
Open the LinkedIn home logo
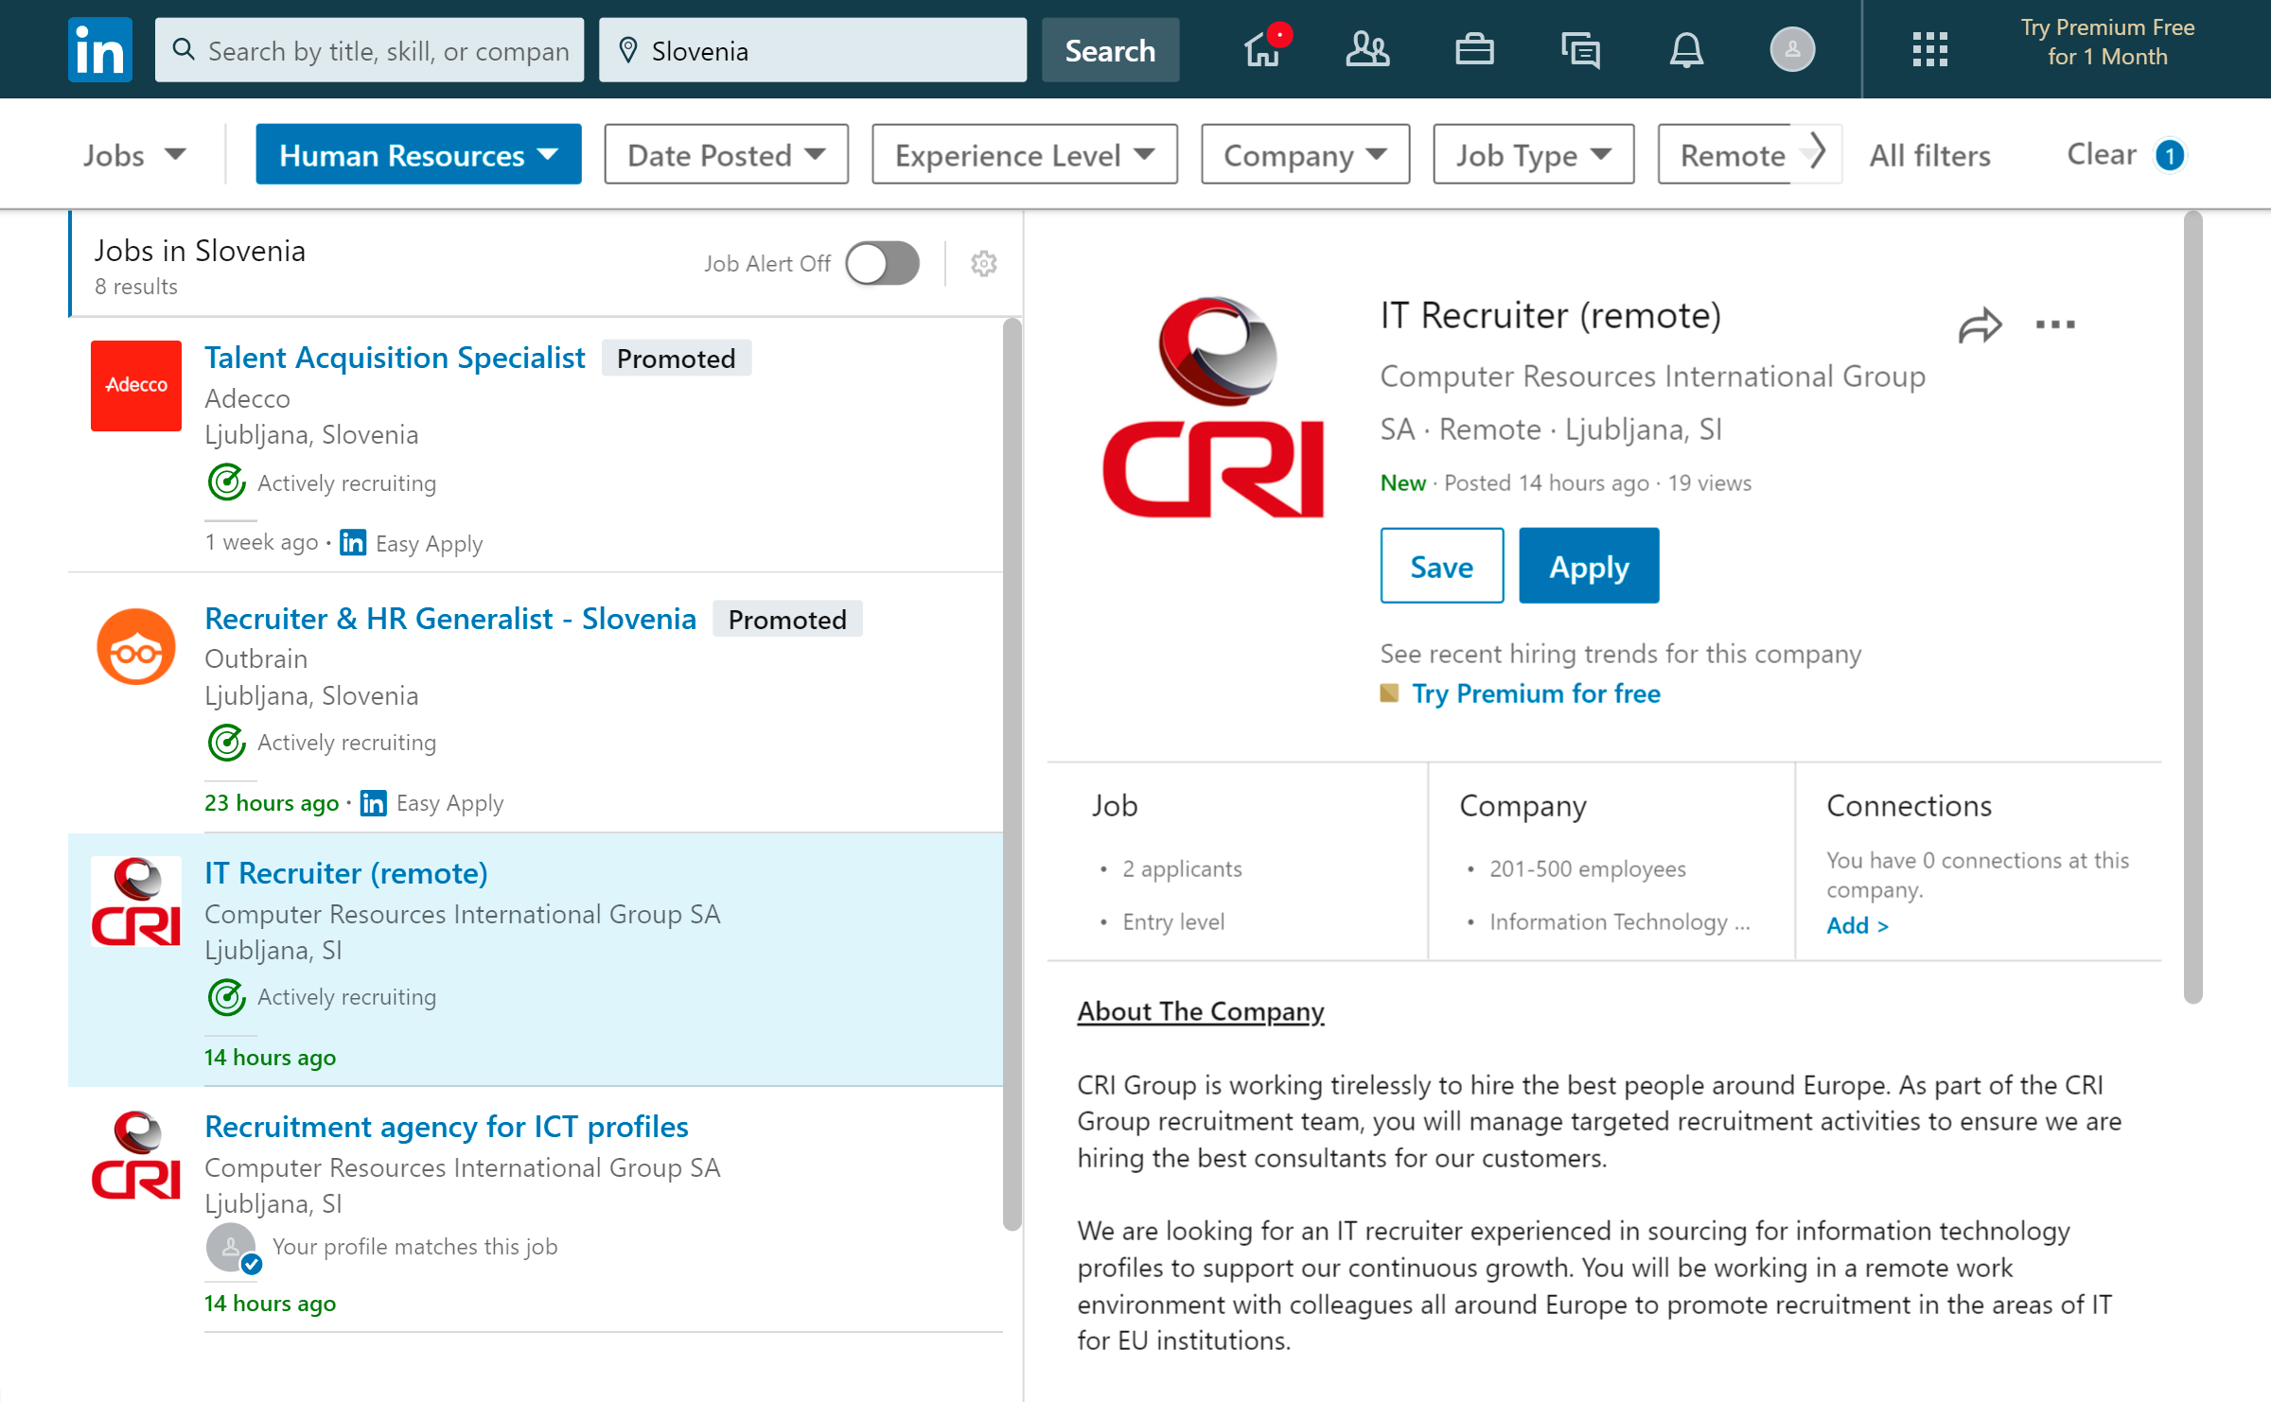click(99, 49)
